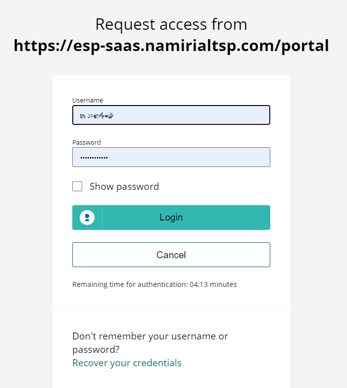
Task: Click the remaining authentication time text
Action: point(154,284)
